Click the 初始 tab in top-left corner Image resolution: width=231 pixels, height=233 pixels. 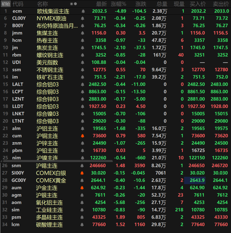pyautogui.click(x=6, y=4)
